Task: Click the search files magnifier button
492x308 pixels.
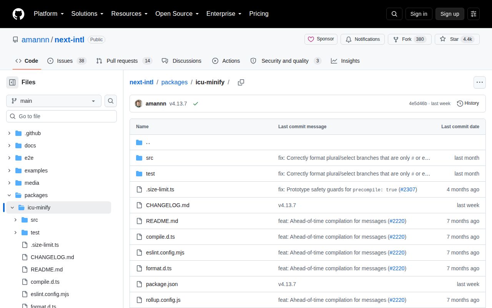Action: click(x=111, y=101)
